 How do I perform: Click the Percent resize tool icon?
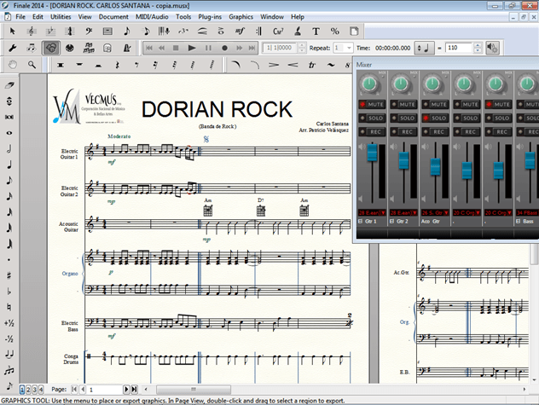[333, 32]
